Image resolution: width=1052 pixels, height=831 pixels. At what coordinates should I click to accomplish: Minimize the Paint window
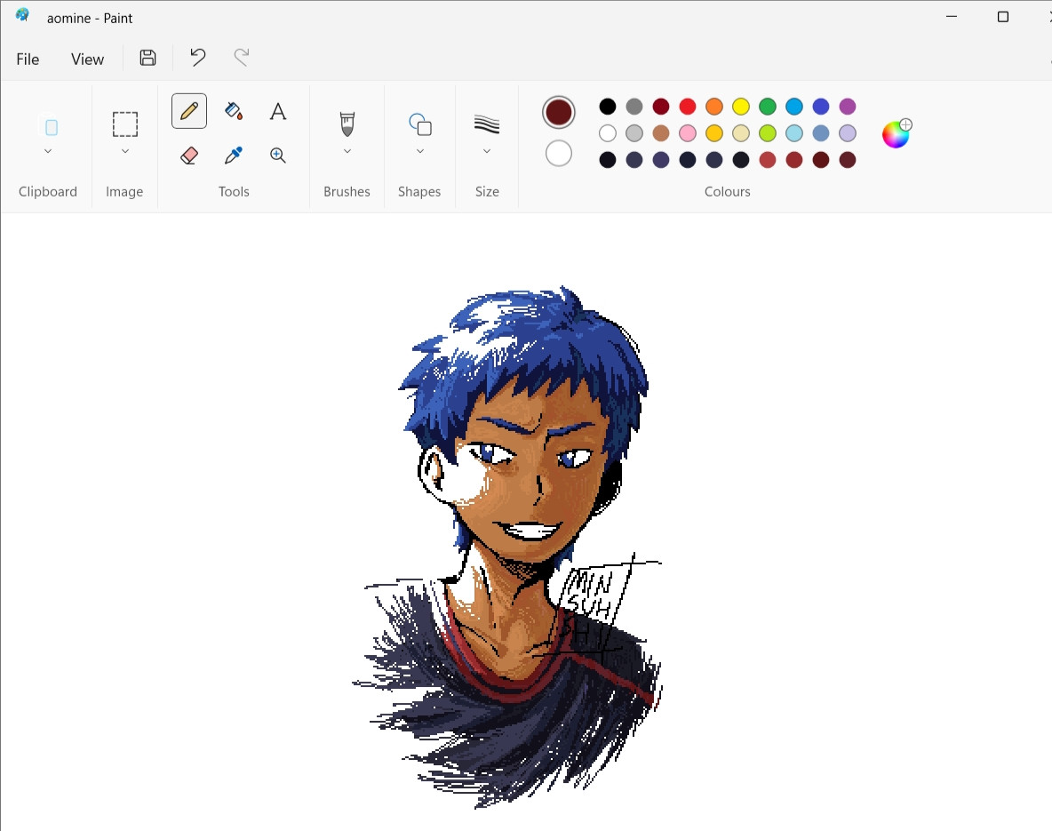(952, 17)
